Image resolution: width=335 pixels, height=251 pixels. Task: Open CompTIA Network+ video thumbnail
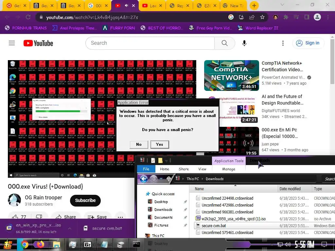coord(231,75)
